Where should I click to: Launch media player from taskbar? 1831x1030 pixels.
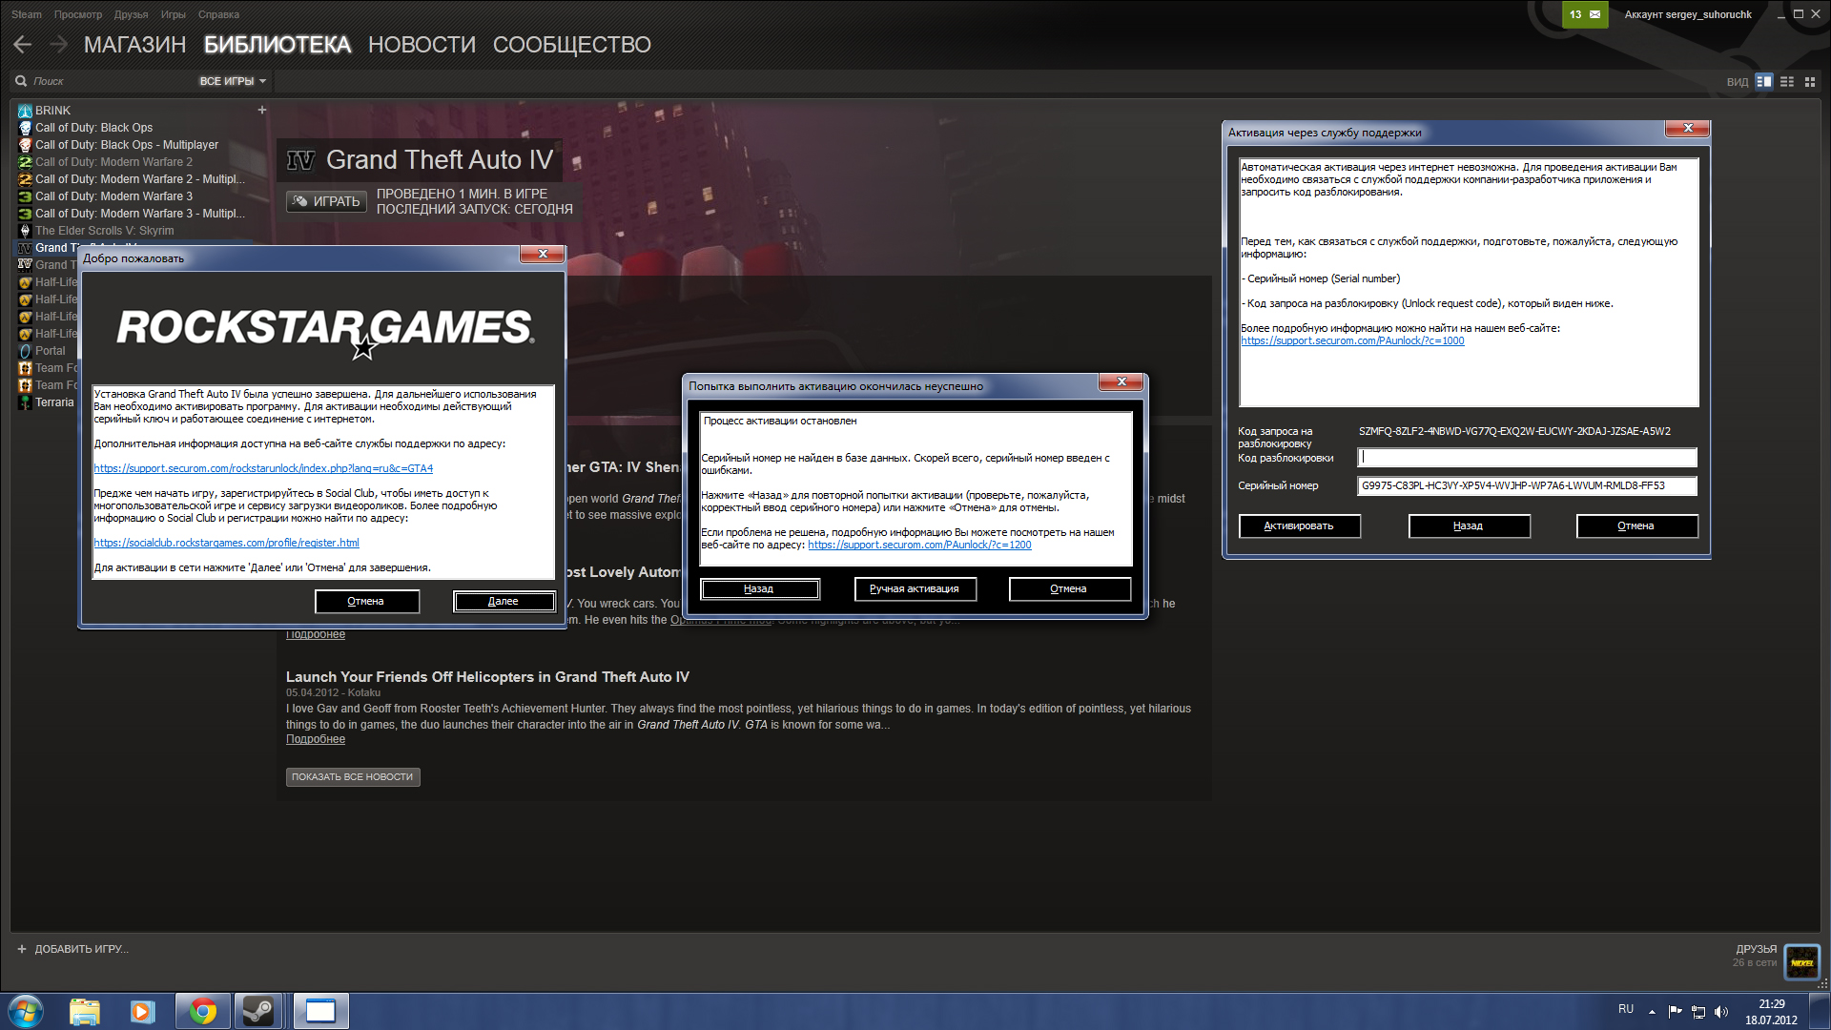(142, 1011)
